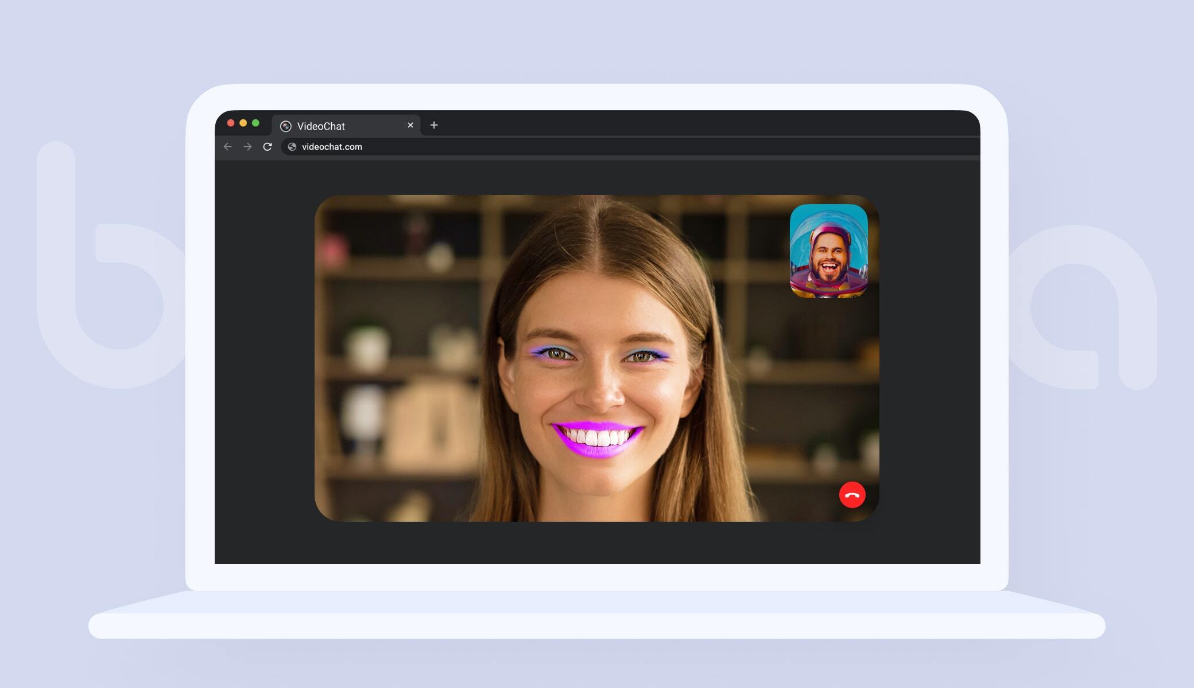The height and width of the screenshot is (688, 1194).
Task: Click the astronaut self-view thumbnail
Action: coord(829,253)
